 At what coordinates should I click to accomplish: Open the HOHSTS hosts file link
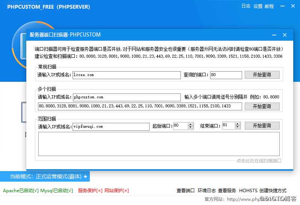pyautogui.click(x=248, y=191)
